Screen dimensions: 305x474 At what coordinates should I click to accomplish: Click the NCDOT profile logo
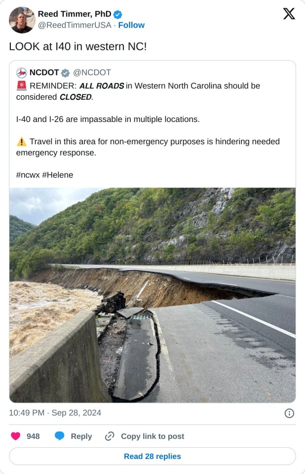21,73
